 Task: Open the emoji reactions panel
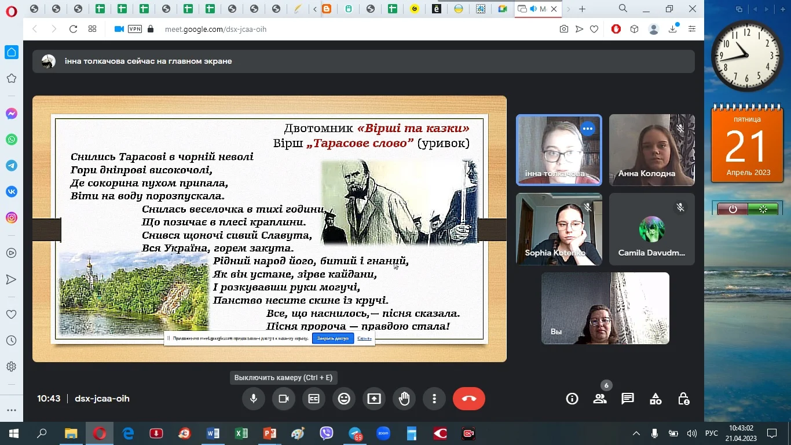[x=344, y=399]
